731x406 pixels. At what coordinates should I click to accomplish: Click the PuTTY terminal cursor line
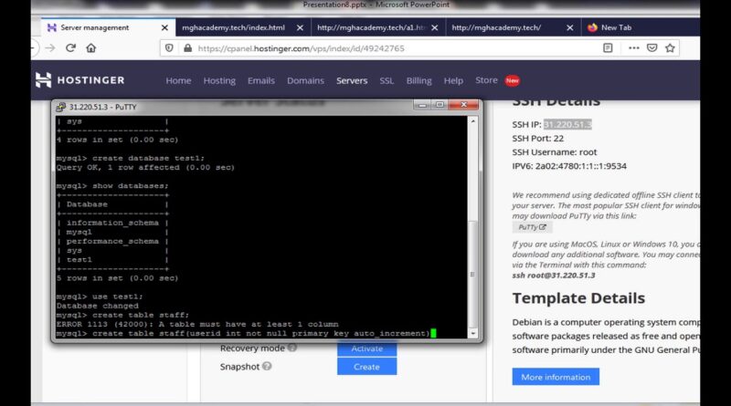pyautogui.click(x=246, y=333)
